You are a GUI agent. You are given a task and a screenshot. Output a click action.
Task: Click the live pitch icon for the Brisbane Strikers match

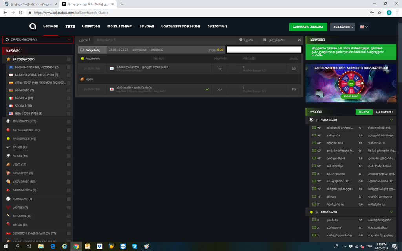[x=314, y=127]
